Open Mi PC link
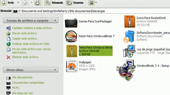Image resolution: width=170 pixels, height=95 pixels. click(16, 88)
